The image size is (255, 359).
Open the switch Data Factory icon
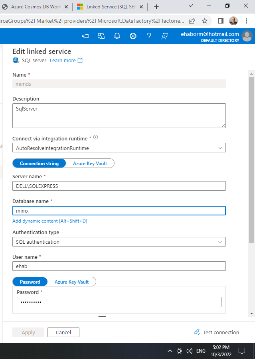[101, 36]
